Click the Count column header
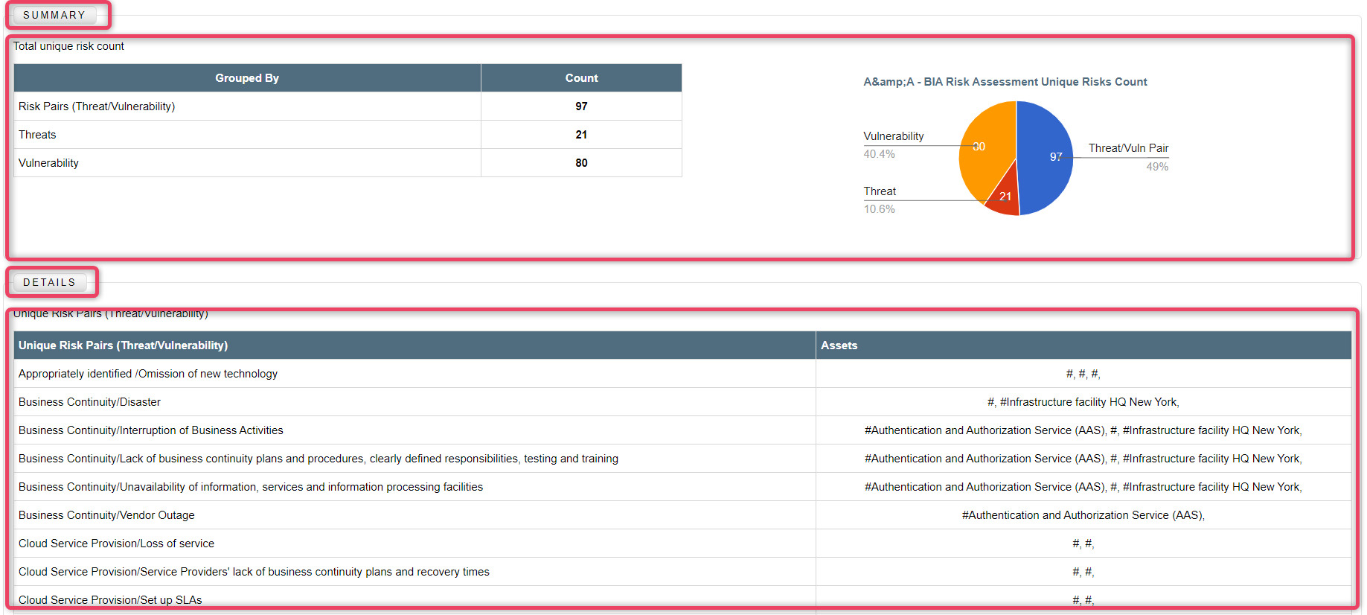This screenshot has width=1367, height=615. (x=581, y=78)
